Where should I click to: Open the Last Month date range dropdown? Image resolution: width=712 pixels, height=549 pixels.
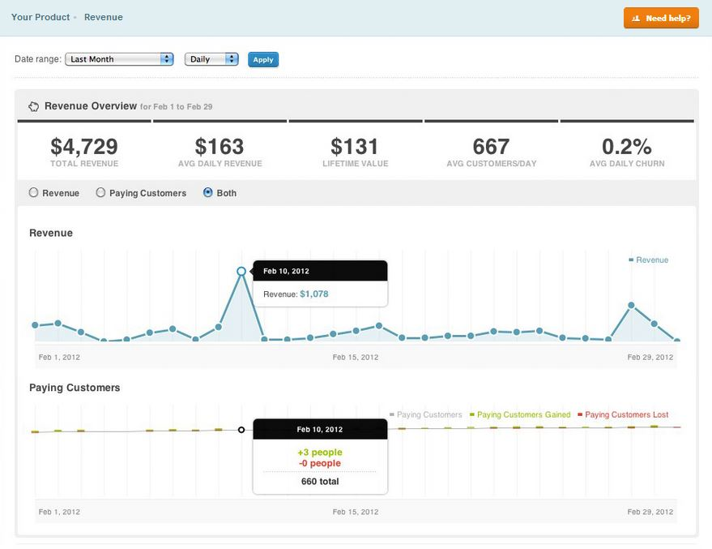[119, 58]
